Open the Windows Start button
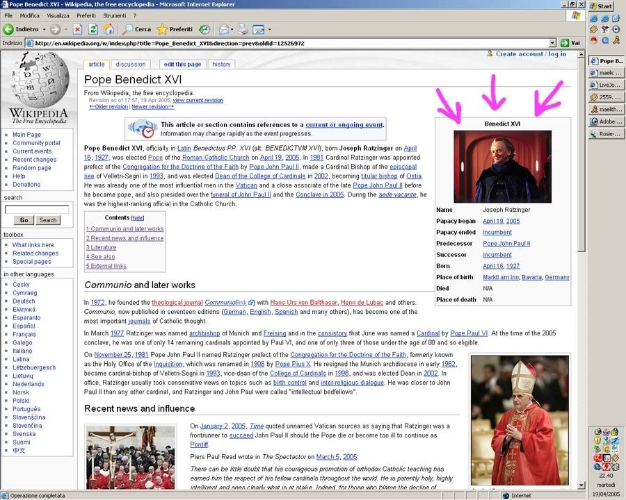Screen dimensions: 626x500 (x=600, y=6)
